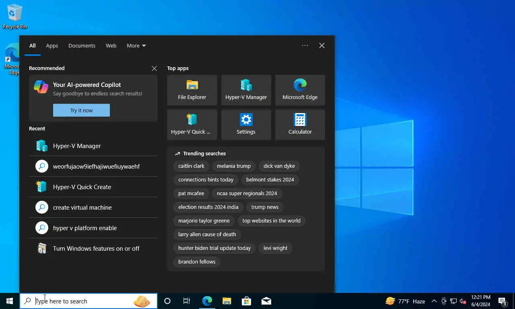Click the Try it now button
The width and height of the screenshot is (515, 309).
click(x=81, y=110)
